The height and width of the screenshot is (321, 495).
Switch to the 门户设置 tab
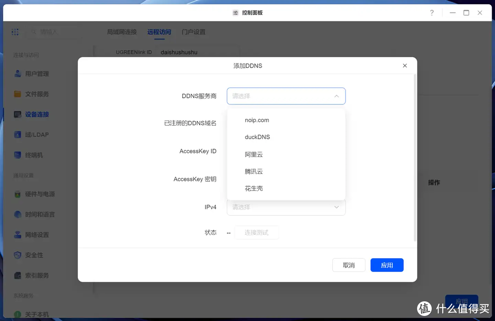(193, 32)
